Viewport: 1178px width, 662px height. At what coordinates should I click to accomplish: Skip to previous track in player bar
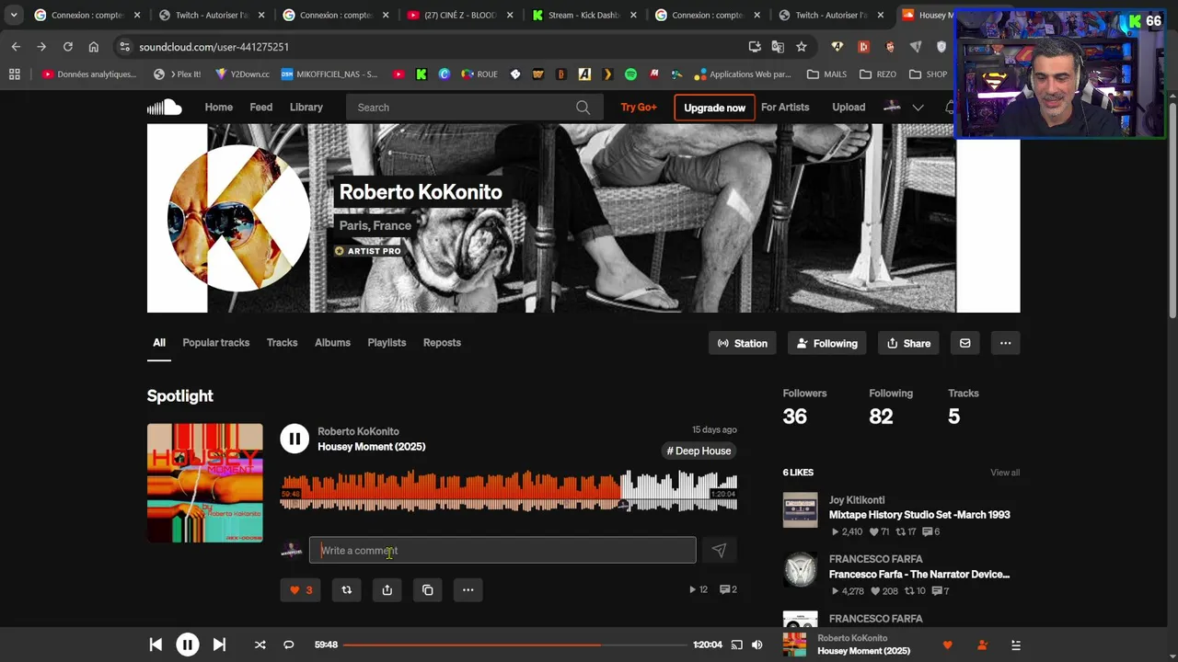[x=156, y=645]
